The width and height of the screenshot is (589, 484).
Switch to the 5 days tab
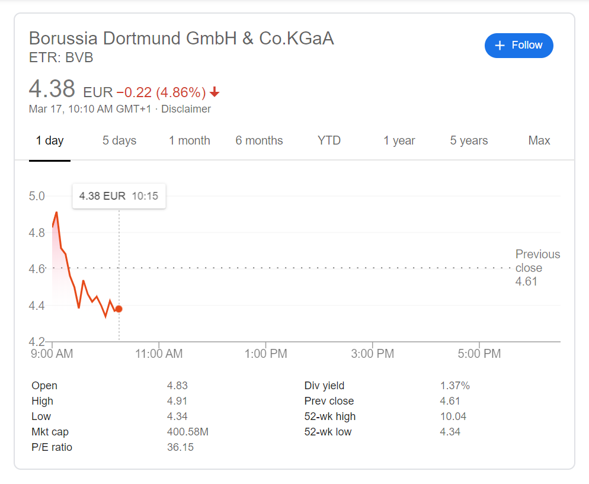coord(119,140)
